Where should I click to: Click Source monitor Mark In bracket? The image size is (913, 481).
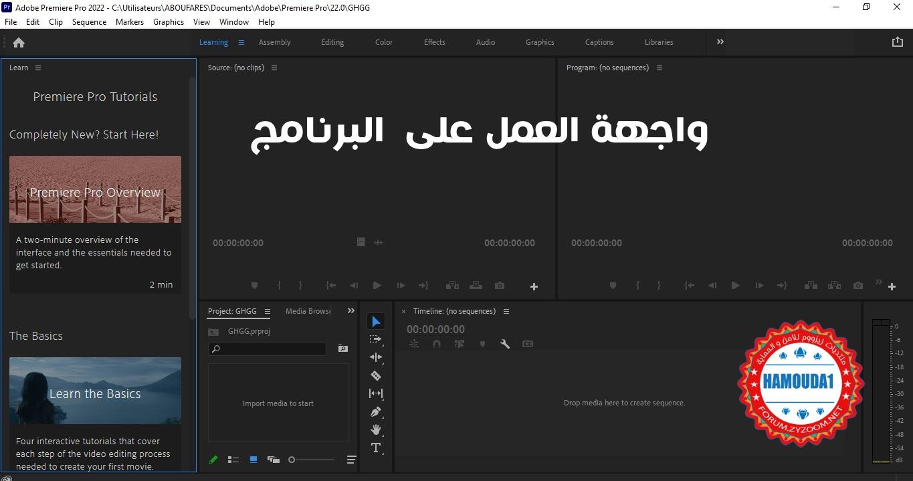click(279, 286)
